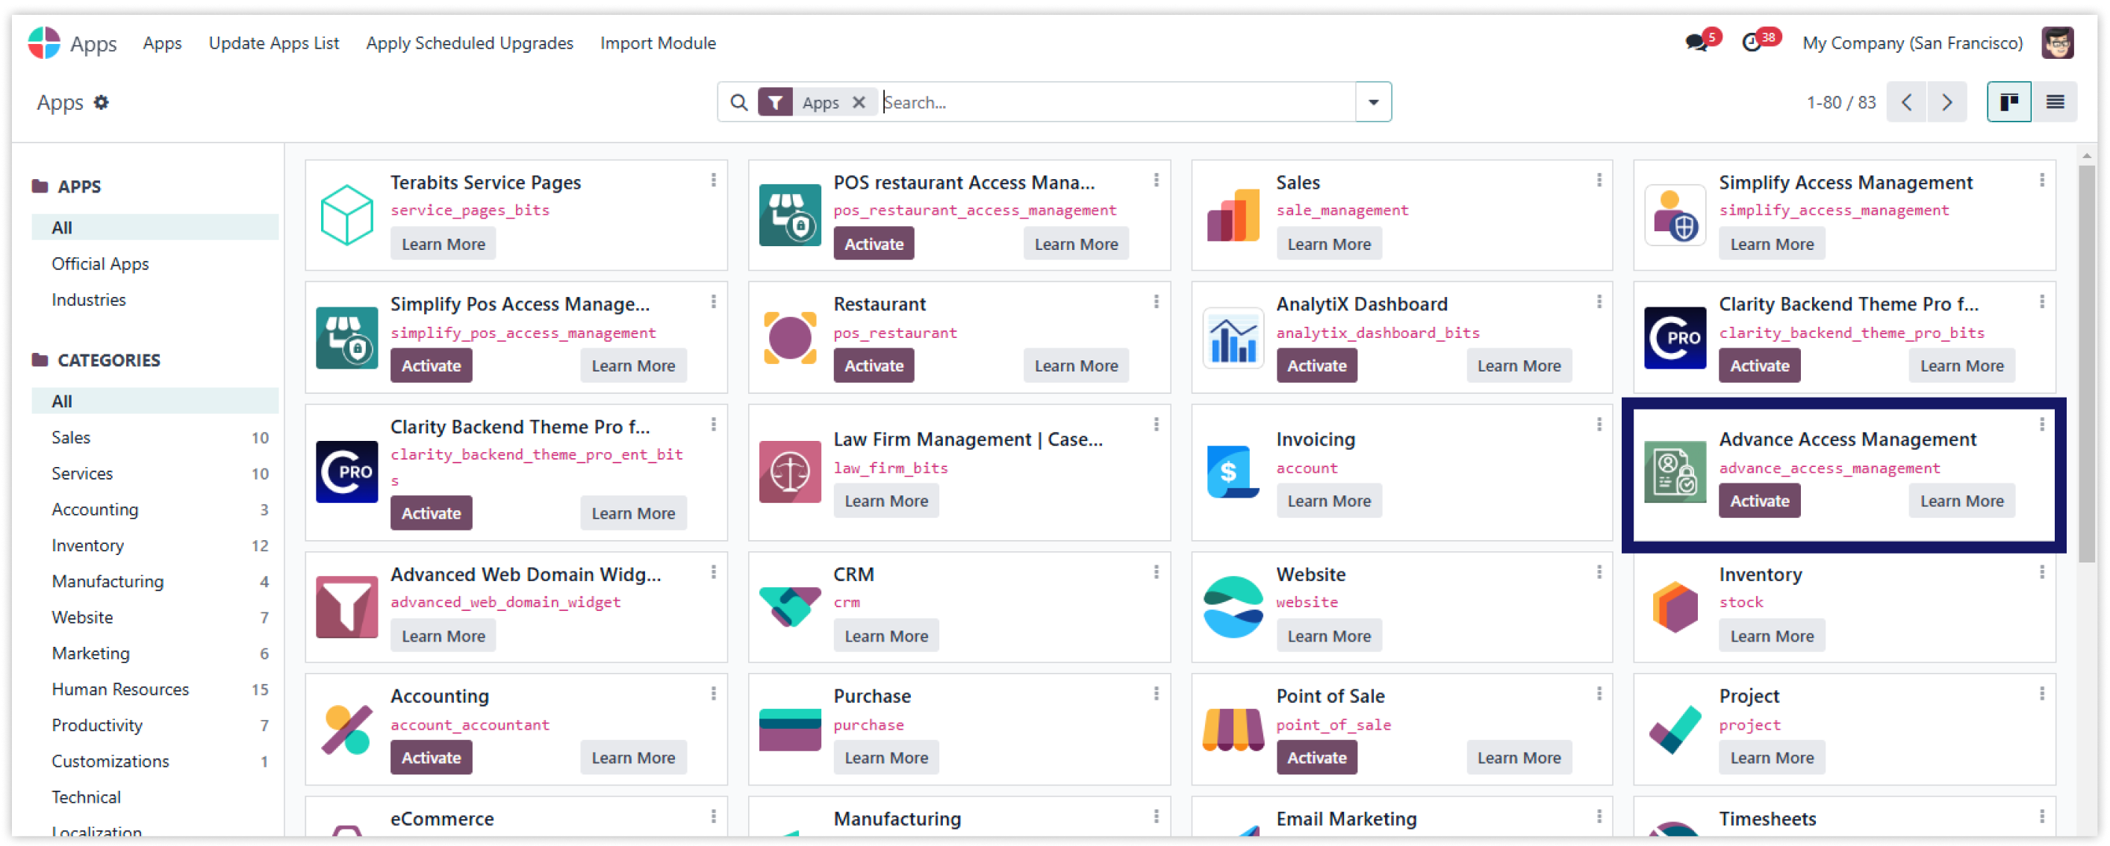Click the Invoicing dollar icon
This screenshot has width=2110, height=846.
pos(1233,472)
